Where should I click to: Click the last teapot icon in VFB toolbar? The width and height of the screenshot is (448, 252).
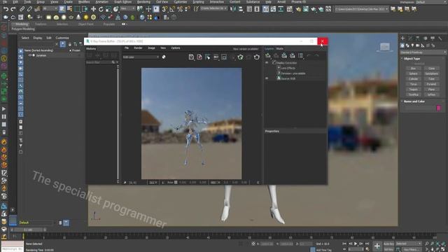(257, 57)
